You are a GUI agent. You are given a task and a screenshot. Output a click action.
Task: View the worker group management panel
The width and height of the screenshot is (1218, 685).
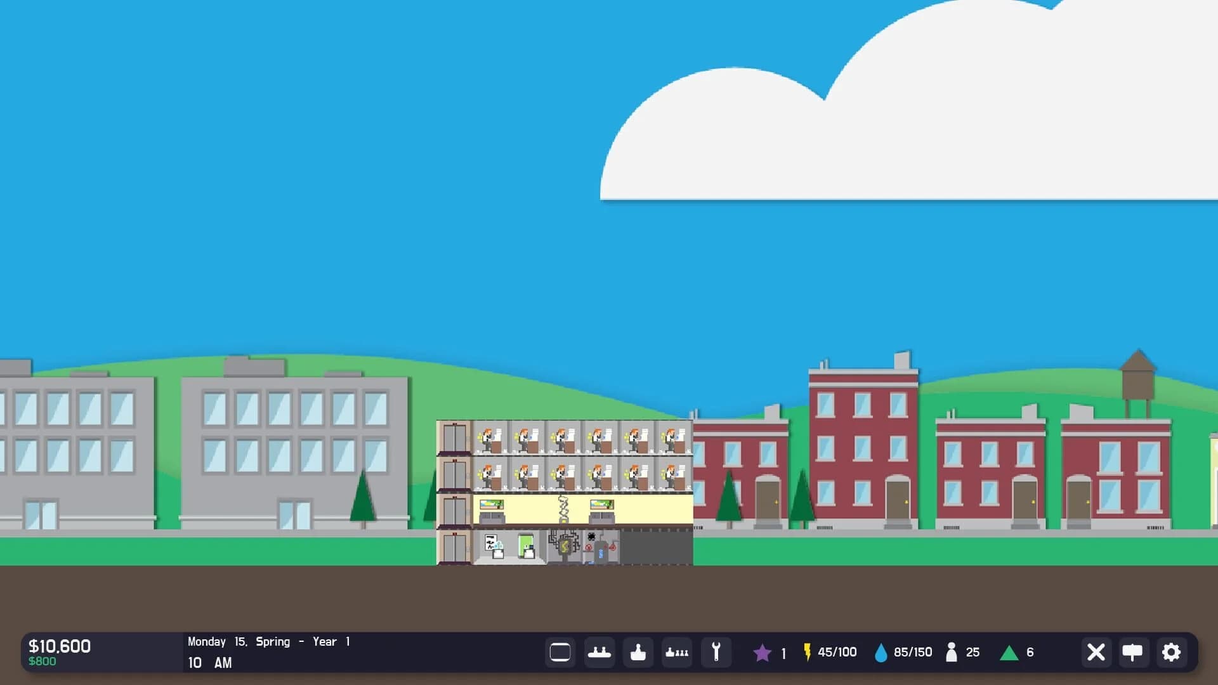(677, 652)
